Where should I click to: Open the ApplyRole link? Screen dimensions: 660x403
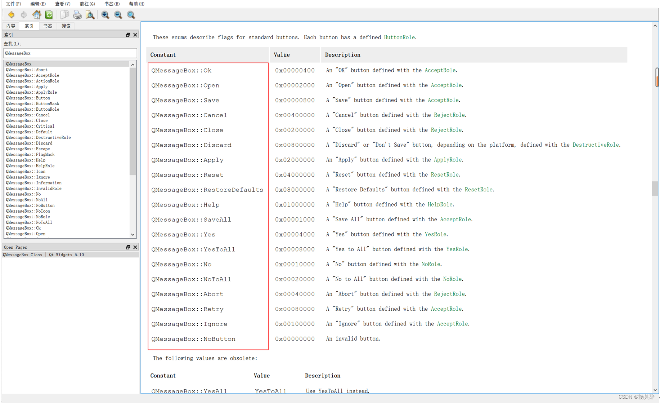point(448,160)
